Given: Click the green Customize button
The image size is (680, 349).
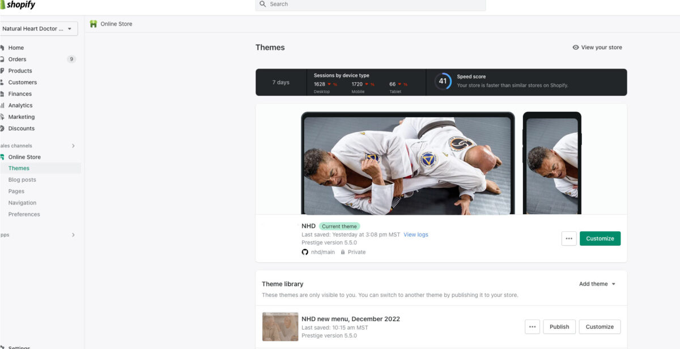Looking at the screenshot, I should click(x=600, y=239).
